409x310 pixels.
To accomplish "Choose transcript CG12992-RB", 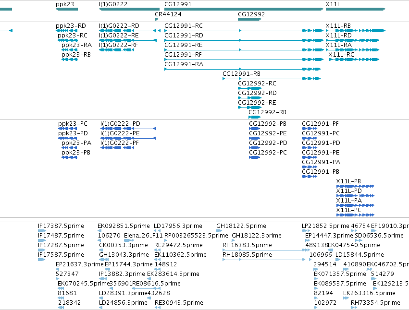I will [255, 118].
